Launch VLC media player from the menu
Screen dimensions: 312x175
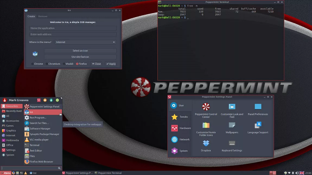[x=43, y=140]
